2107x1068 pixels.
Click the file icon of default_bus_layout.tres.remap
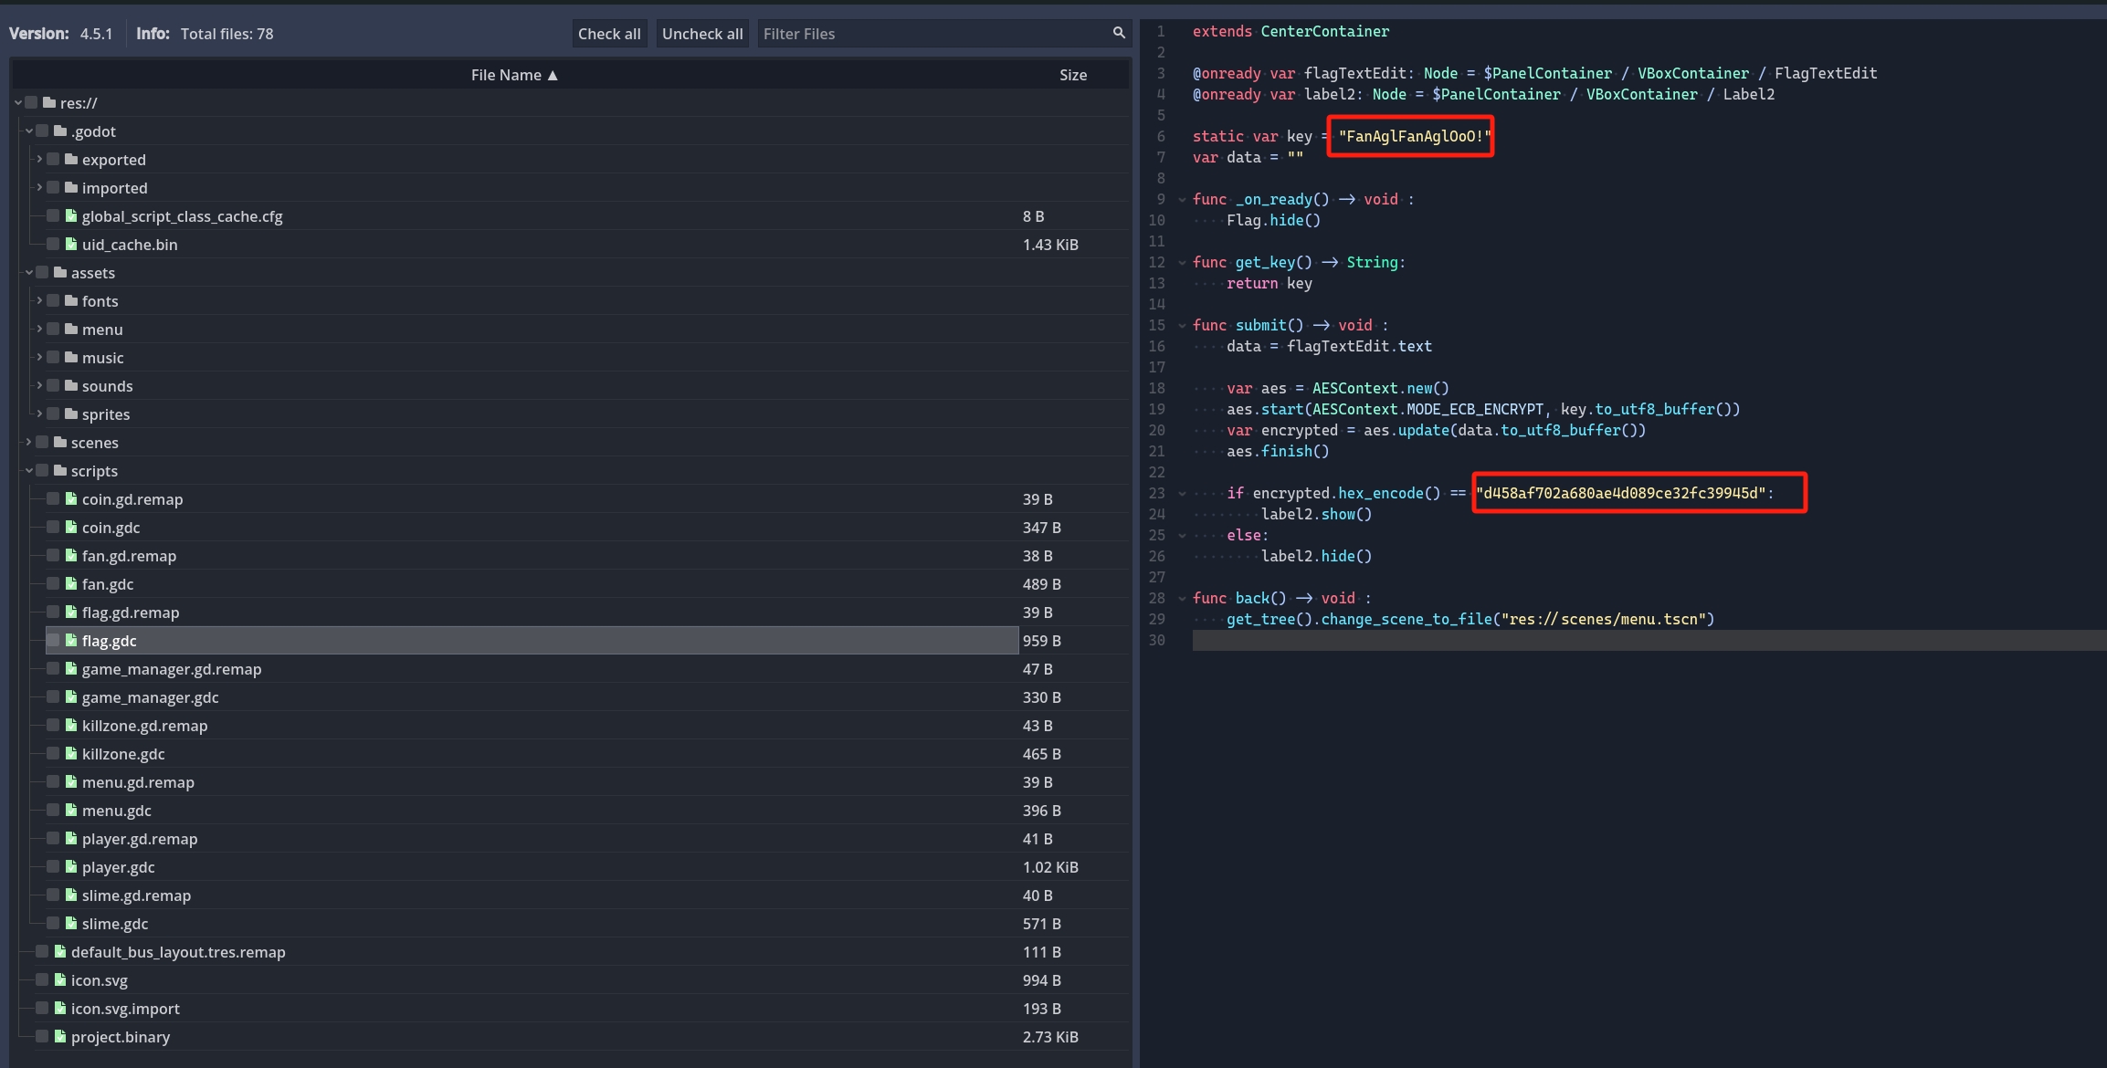[60, 951]
